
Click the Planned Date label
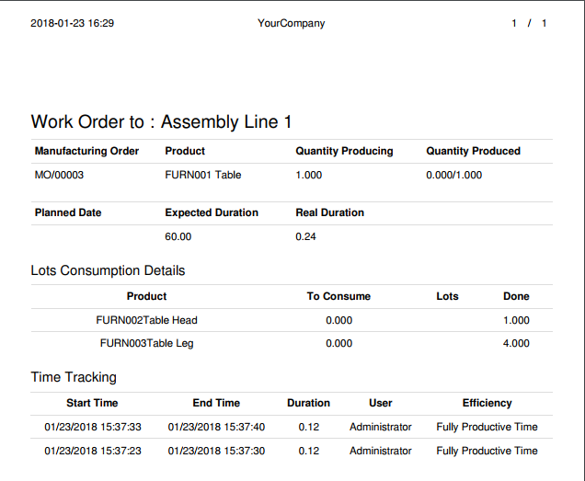[68, 212]
